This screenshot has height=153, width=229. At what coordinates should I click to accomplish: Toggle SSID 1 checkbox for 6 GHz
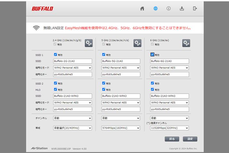152,55
